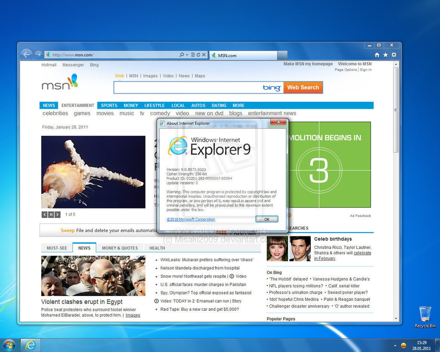Click the orange Web Search button
This screenshot has width=440, height=352.
tap(303, 88)
